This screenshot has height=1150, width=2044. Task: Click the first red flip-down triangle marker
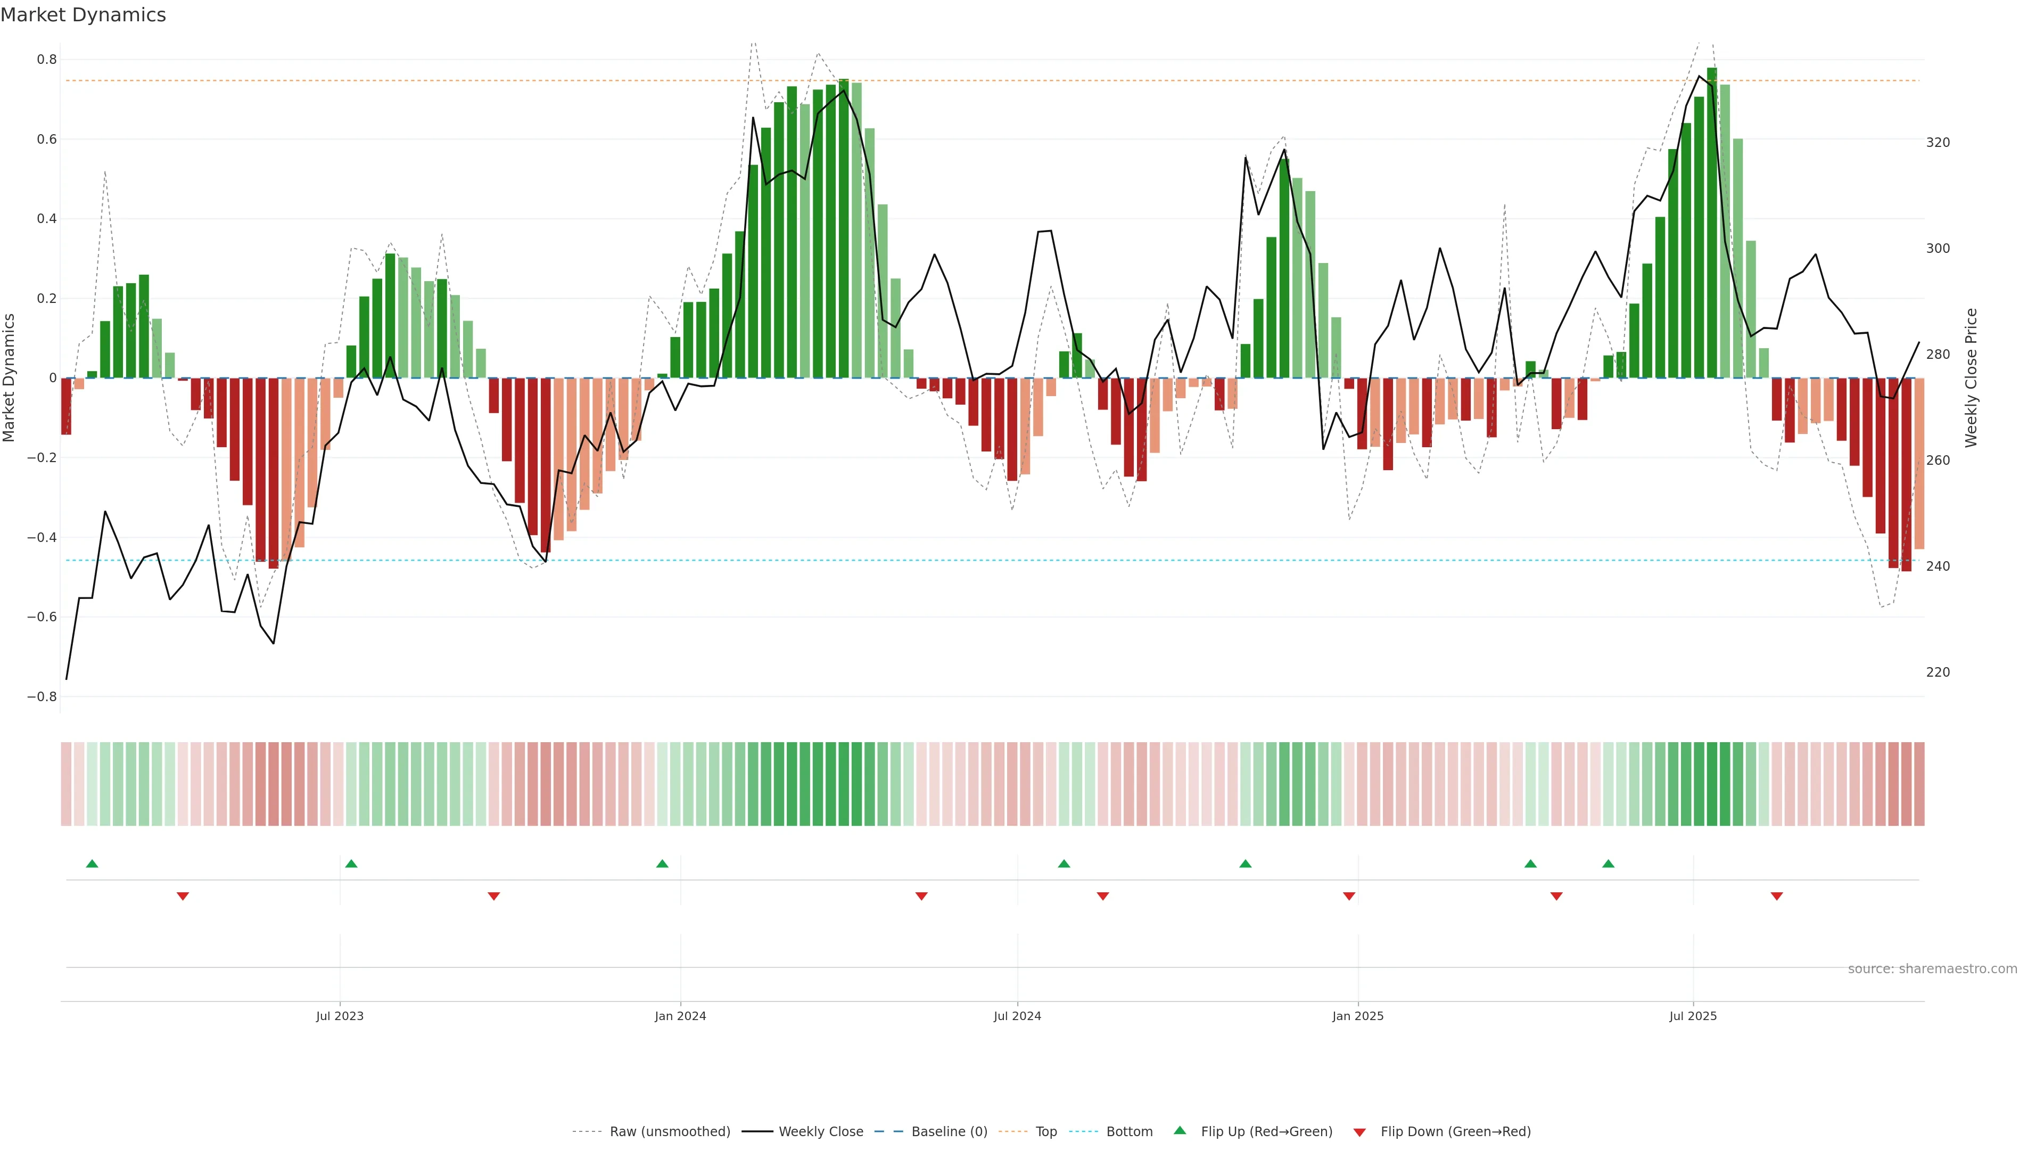183,896
